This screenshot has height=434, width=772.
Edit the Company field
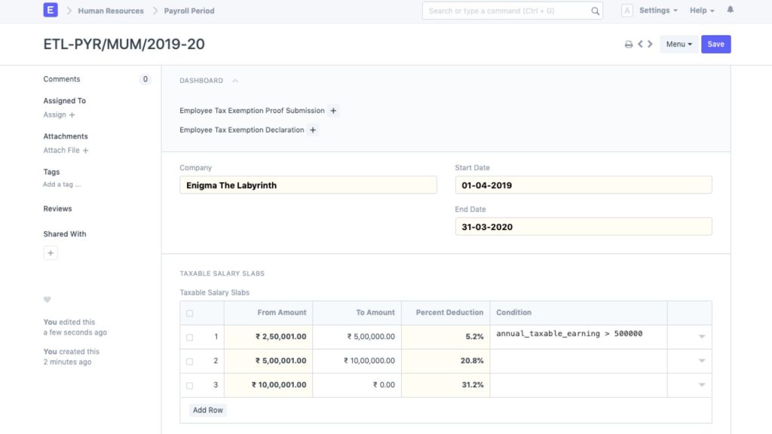point(308,185)
